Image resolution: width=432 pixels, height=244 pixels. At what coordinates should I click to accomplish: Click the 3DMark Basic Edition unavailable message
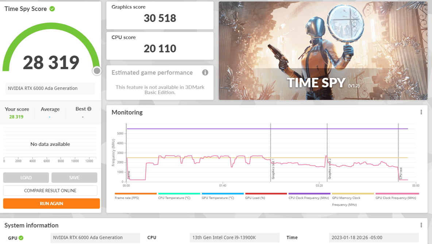click(160, 90)
